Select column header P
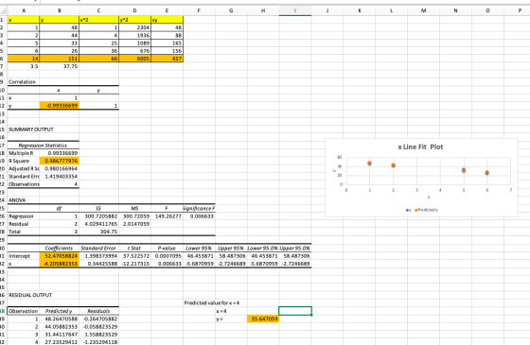Image resolution: width=530 pixels, height=345 pixels. pos(520,10)
